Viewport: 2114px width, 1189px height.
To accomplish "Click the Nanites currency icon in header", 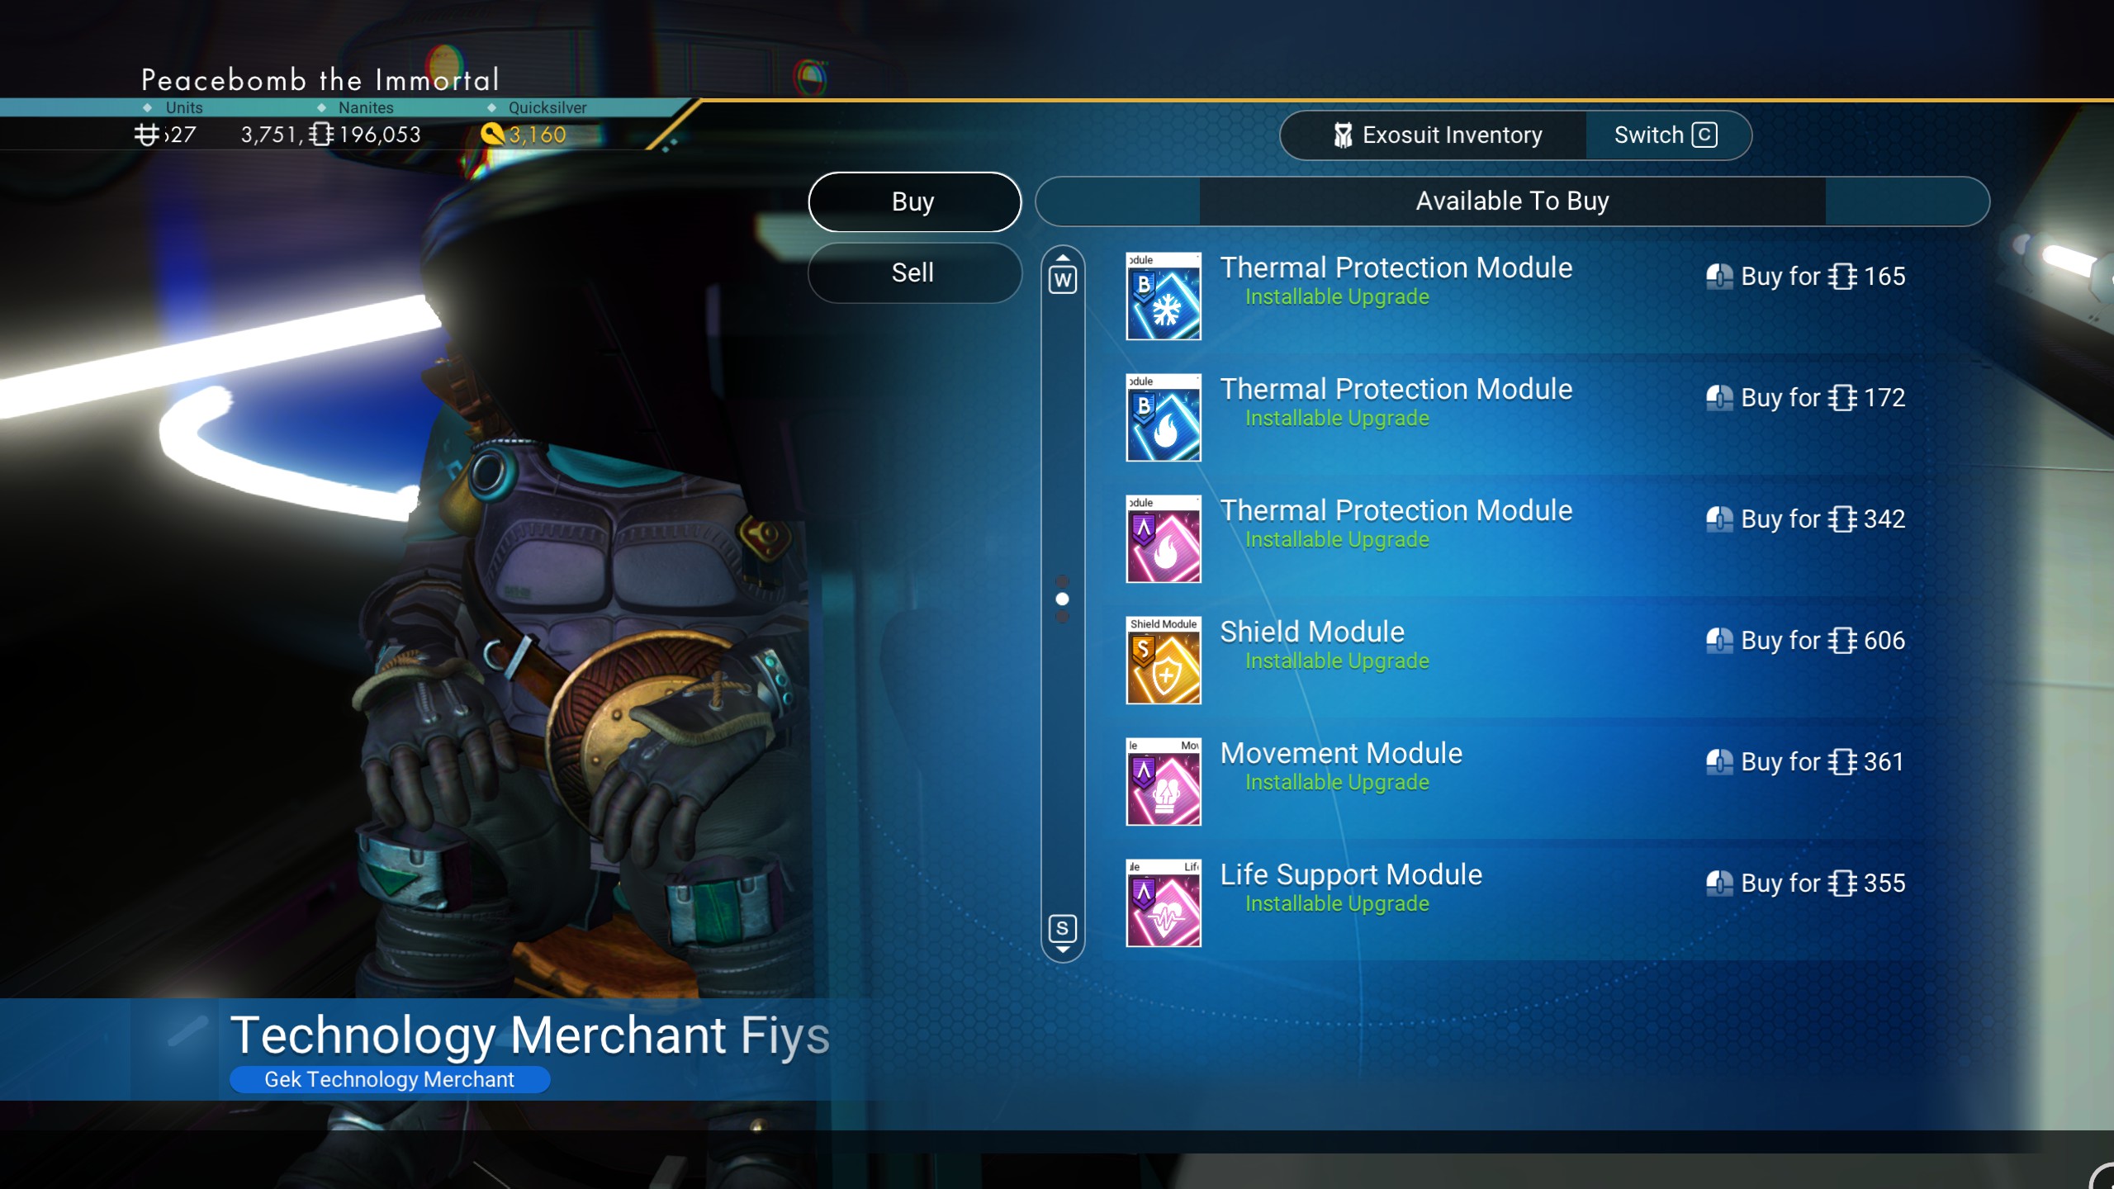I will pyautogui.click(x=322, y=134).
